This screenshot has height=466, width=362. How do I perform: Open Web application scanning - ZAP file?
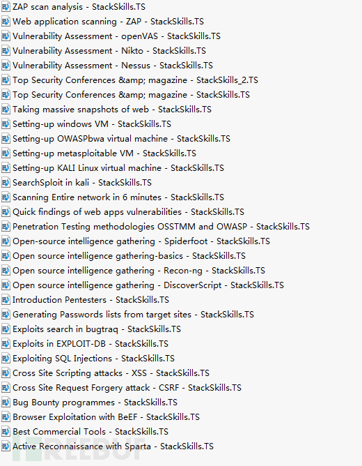108,22
